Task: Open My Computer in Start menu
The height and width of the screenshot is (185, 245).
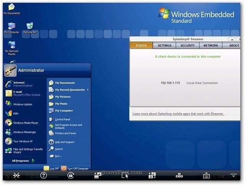Action: (x=61, y=110)
